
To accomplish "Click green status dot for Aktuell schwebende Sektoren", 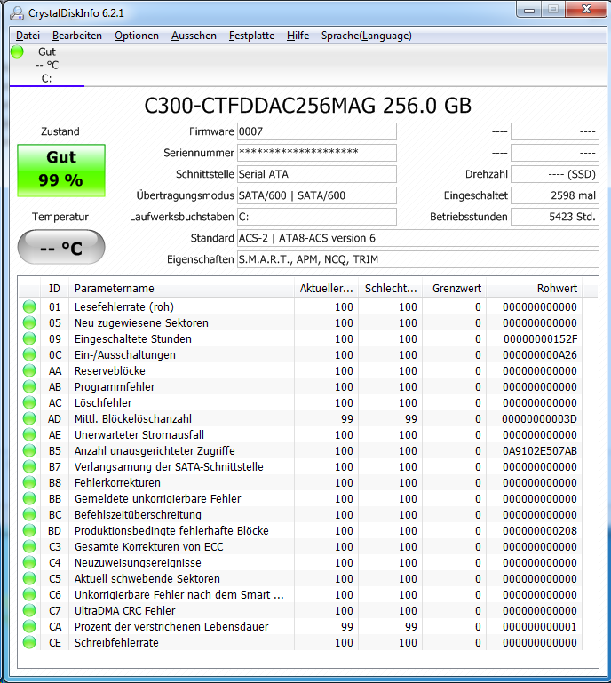I will pyautogui.click(x=29, y=578).
